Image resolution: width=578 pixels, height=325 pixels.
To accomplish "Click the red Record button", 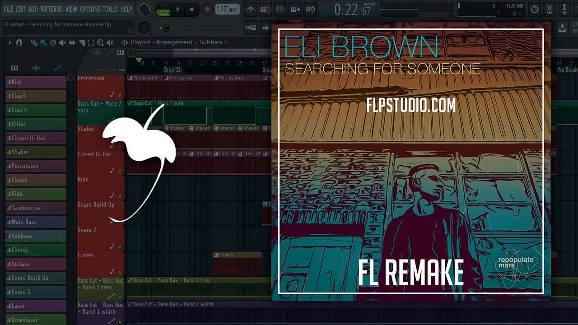I will 207,9.
